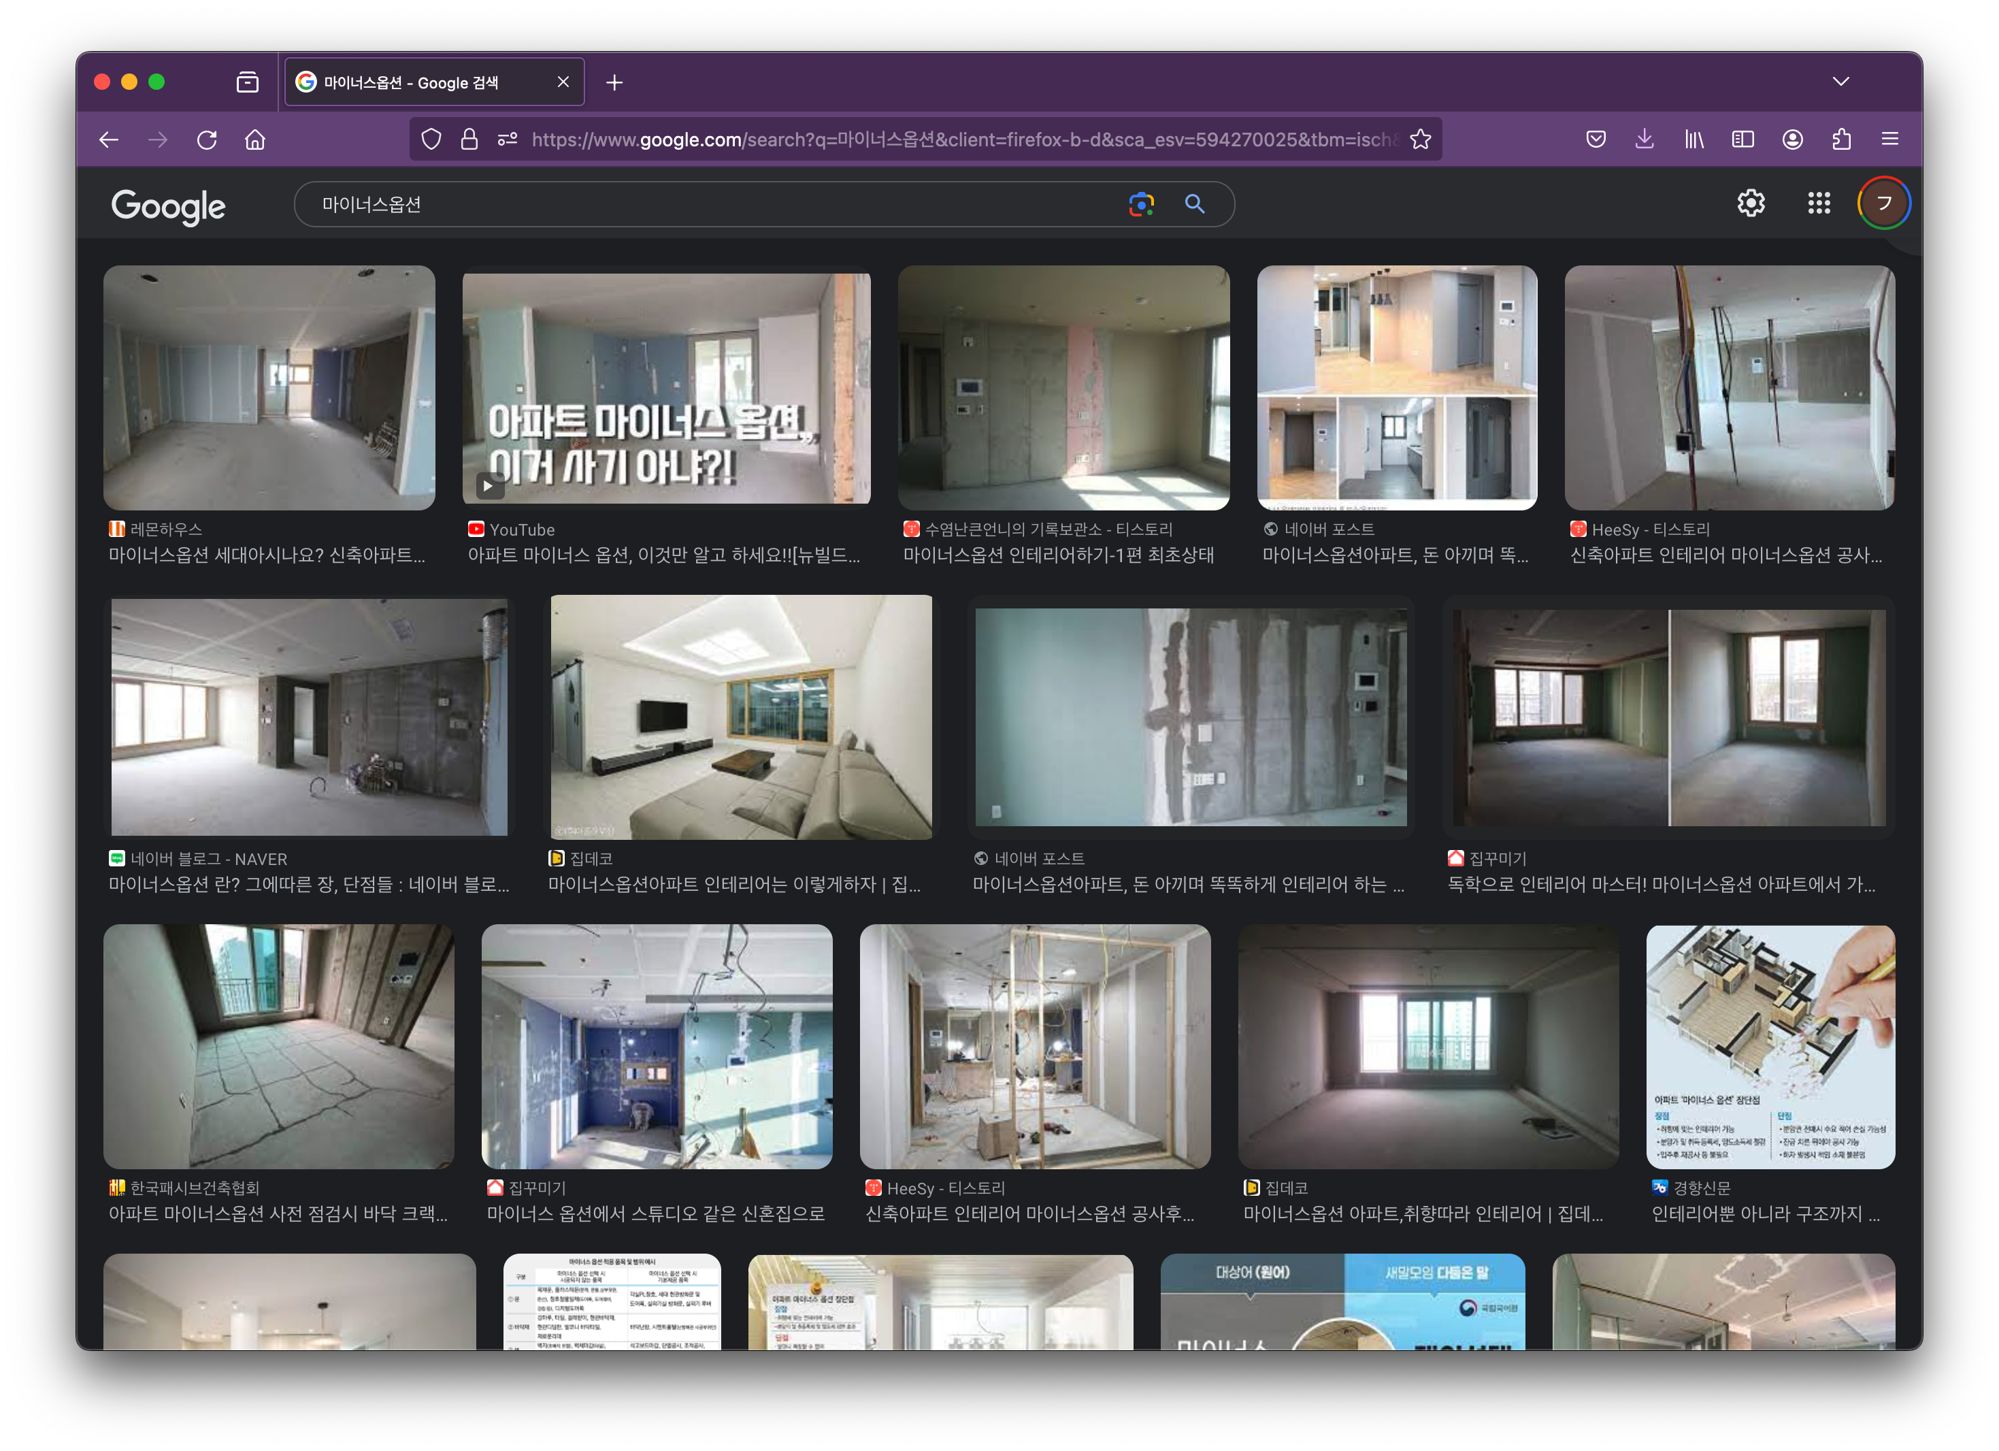
Task: Open the Firefox application menu
Action: tap(1889, 140)
